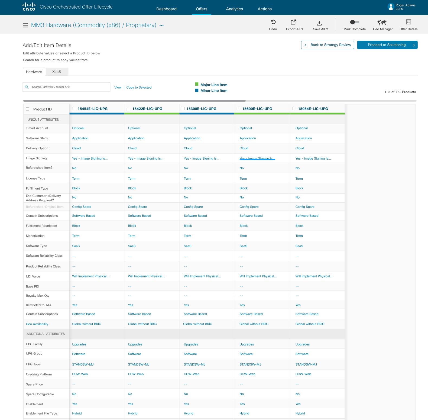Click the Copy to Selected link
Viewport: 428px width, 420px height.
(x=139, y=88)
